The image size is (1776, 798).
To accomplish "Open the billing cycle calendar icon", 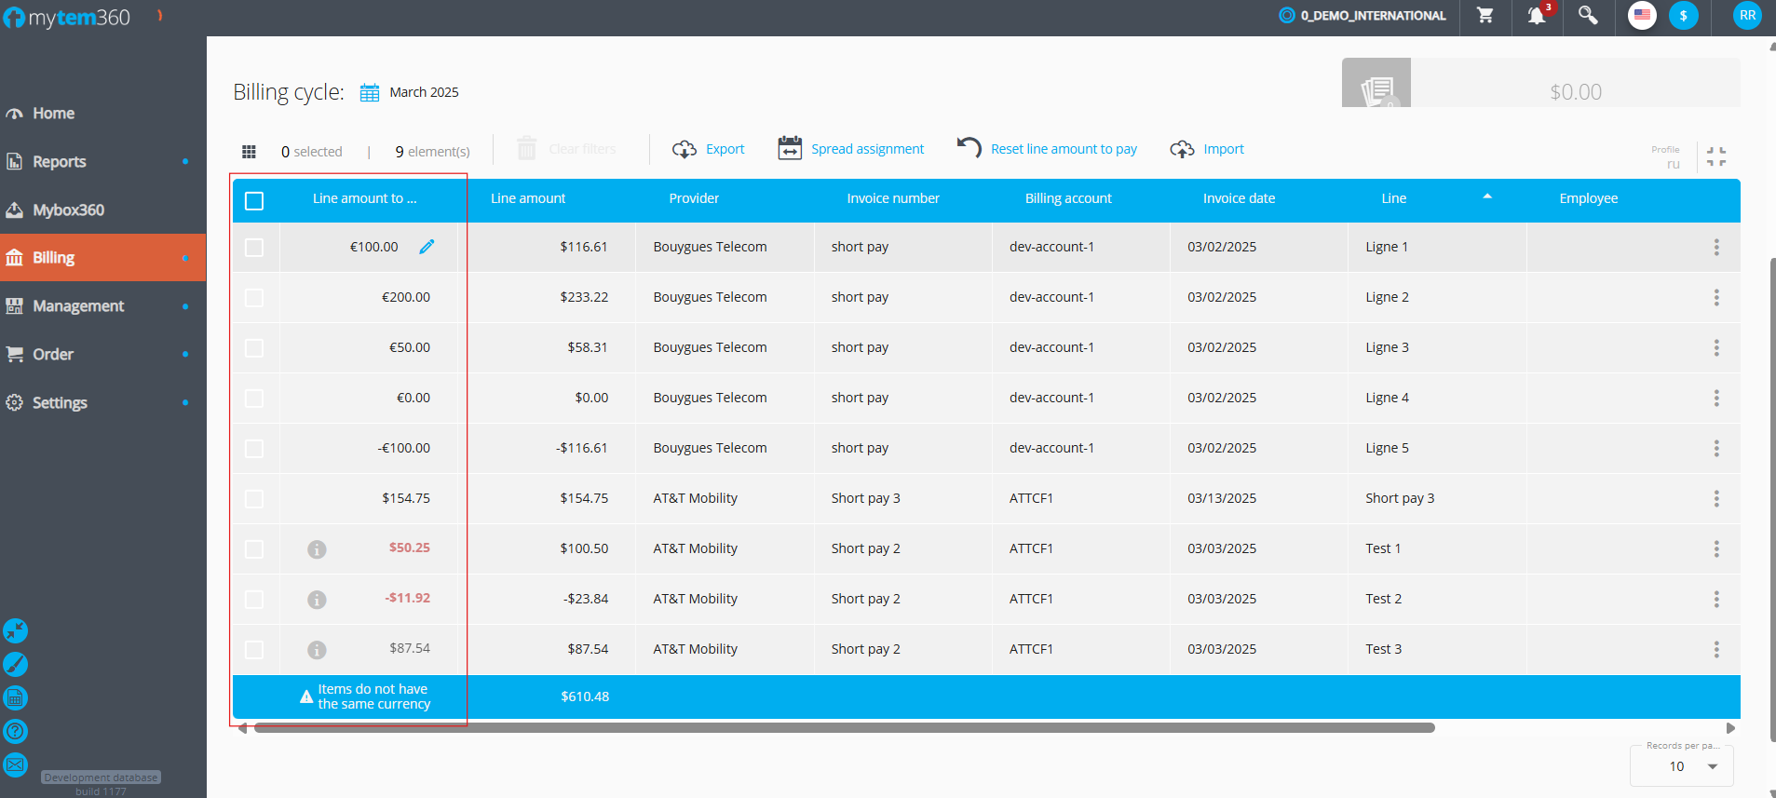I will pyautogui.click(x=370, y=93).
